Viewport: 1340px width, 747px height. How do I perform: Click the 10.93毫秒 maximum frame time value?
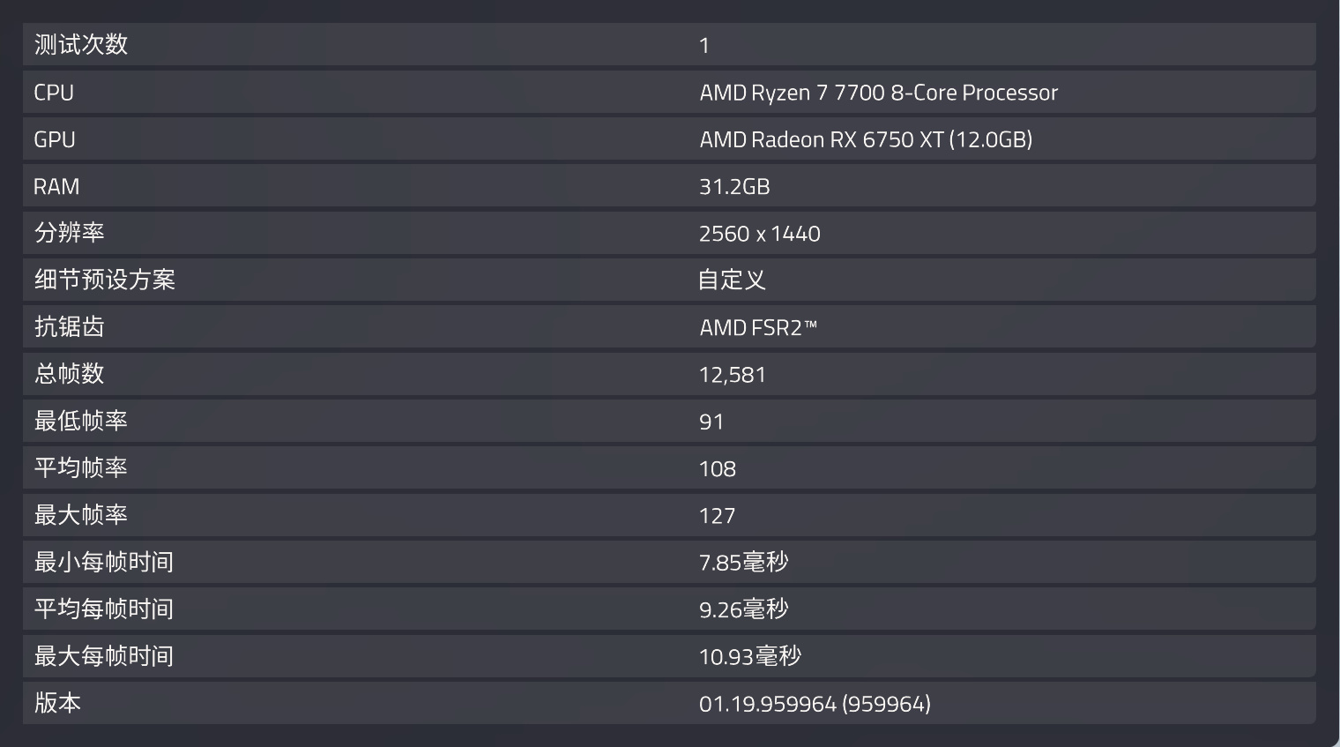click(749, 656)
